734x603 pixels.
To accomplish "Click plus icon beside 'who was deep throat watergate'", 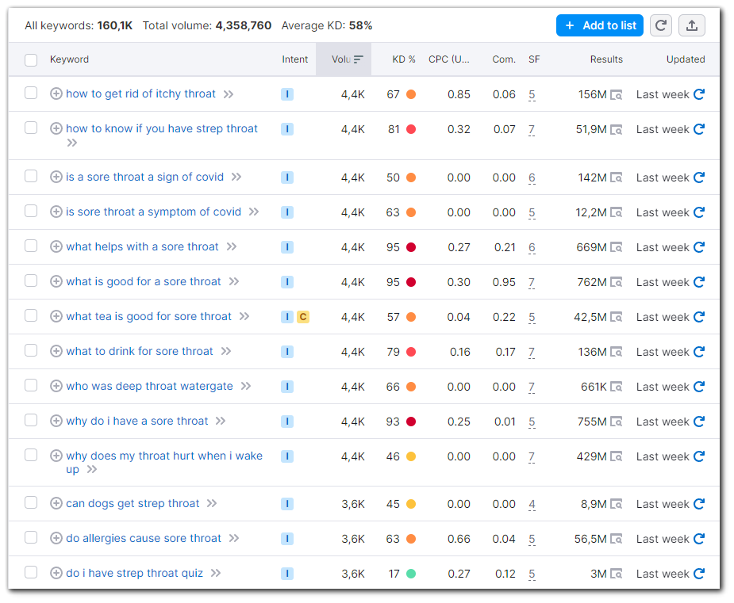I will pos(56,386).
